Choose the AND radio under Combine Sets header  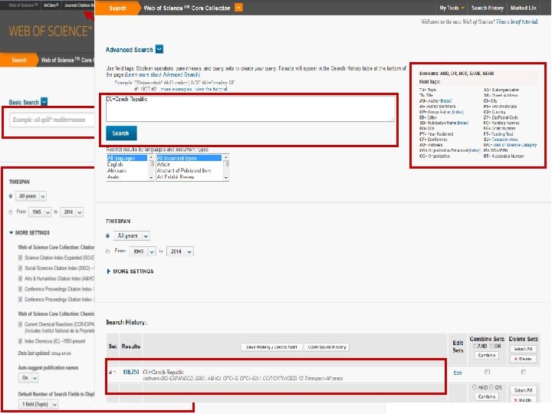click(475, 346)
